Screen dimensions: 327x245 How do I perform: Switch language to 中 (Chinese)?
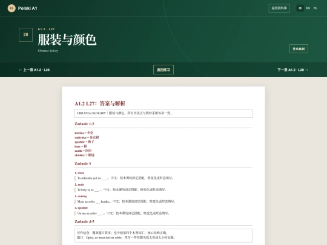[x=300, y=8]
